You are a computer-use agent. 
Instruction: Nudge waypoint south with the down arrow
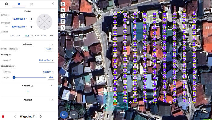[x=44, y=27]
